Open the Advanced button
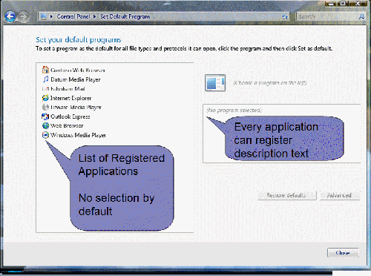 340,195
